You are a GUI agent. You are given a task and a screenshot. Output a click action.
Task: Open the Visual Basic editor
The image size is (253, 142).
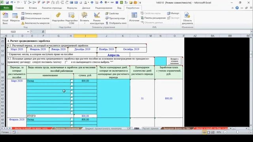[x=5, y=18]
